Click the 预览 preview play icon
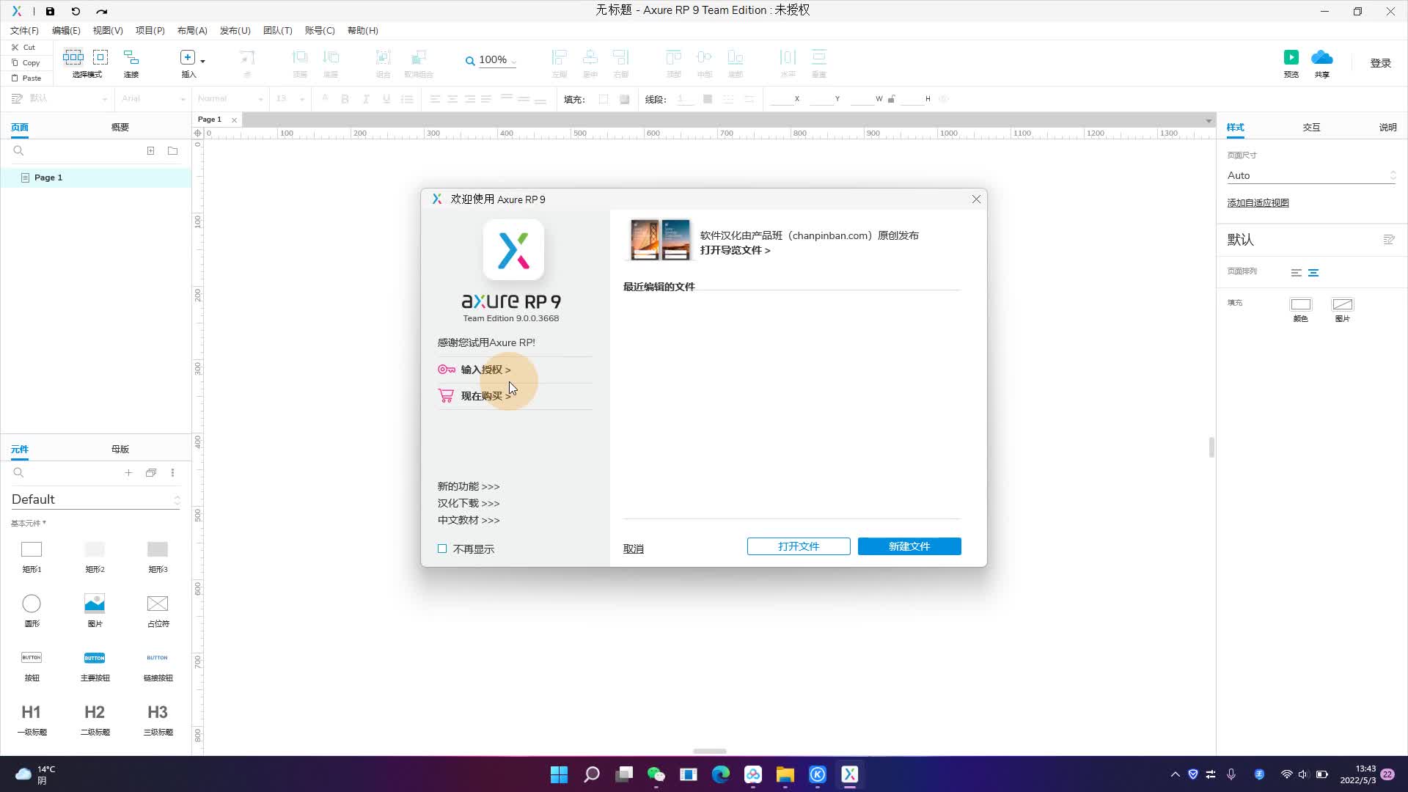 (1291, 57)
